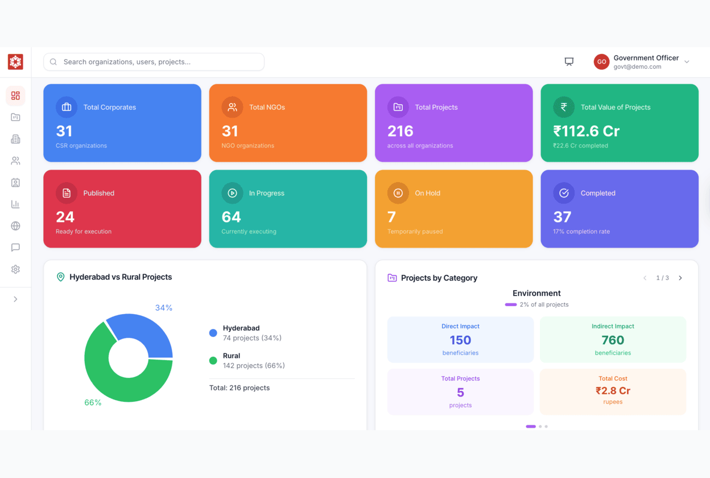710x478 pixels.
Task: Open Settings from the sidebar
Action: click(x=15, y=269)
